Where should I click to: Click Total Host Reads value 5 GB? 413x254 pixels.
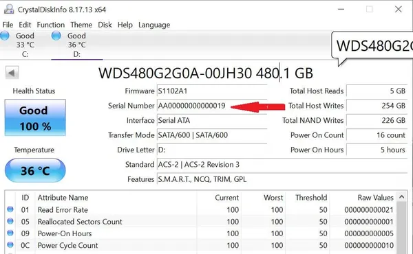click(x=377, y=91)
